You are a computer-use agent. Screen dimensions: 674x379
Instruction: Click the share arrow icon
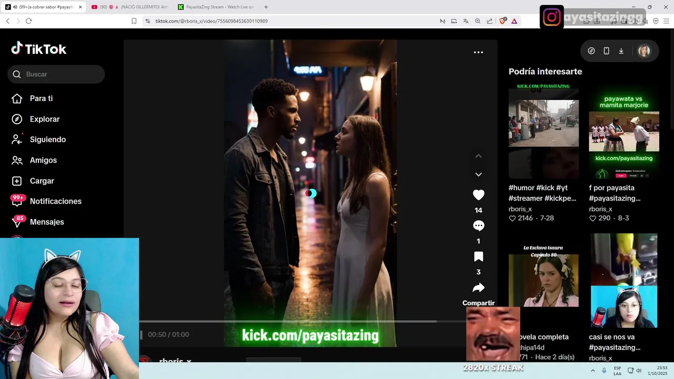(478, 287)
